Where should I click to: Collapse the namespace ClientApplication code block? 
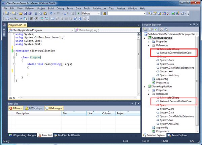click(14, 51)
